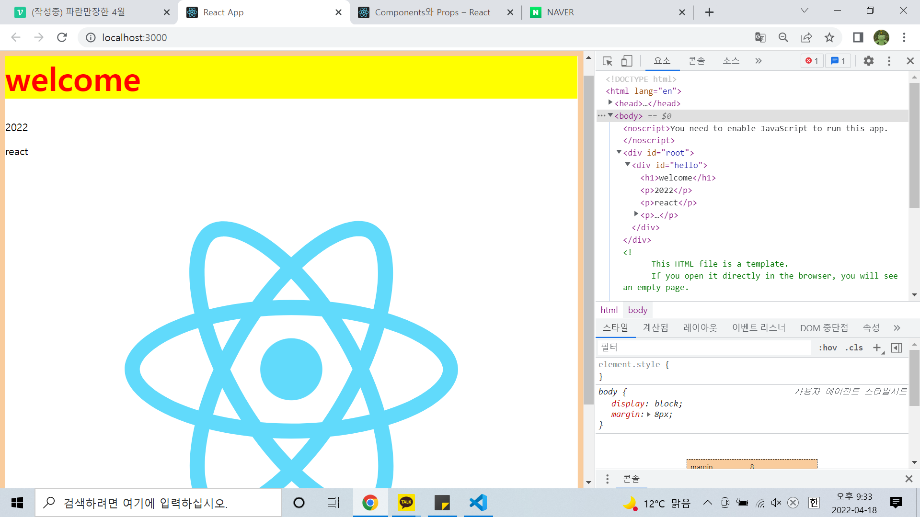Toggle the browser side panel

858,37
